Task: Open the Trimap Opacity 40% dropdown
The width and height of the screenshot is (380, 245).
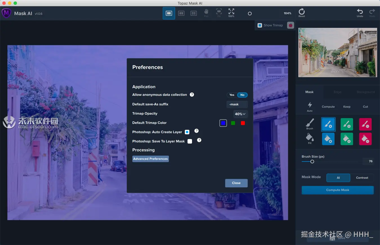Action: coord(240,114)
